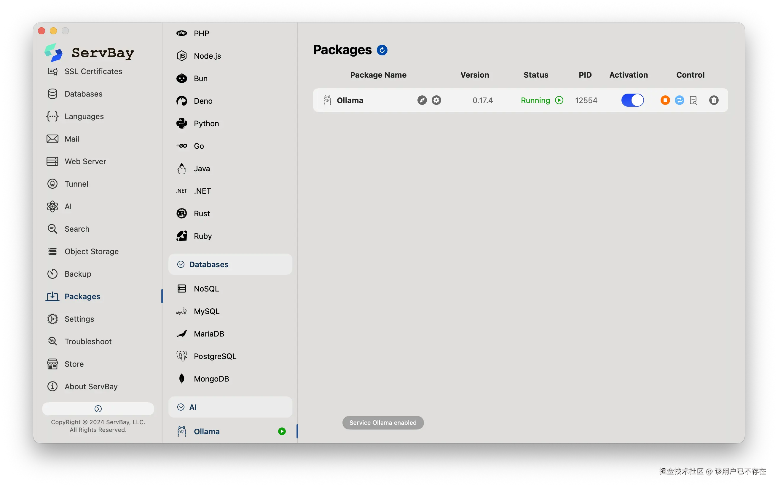Open the Ollama log viewer icon
Screen dimensions: 778x487
point(693,100)
